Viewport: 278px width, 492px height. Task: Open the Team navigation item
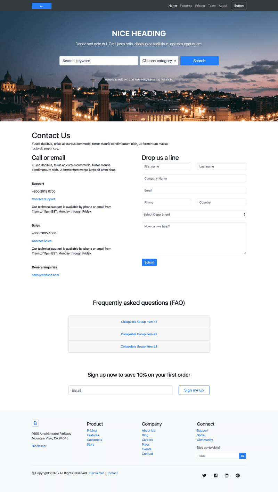212,6
